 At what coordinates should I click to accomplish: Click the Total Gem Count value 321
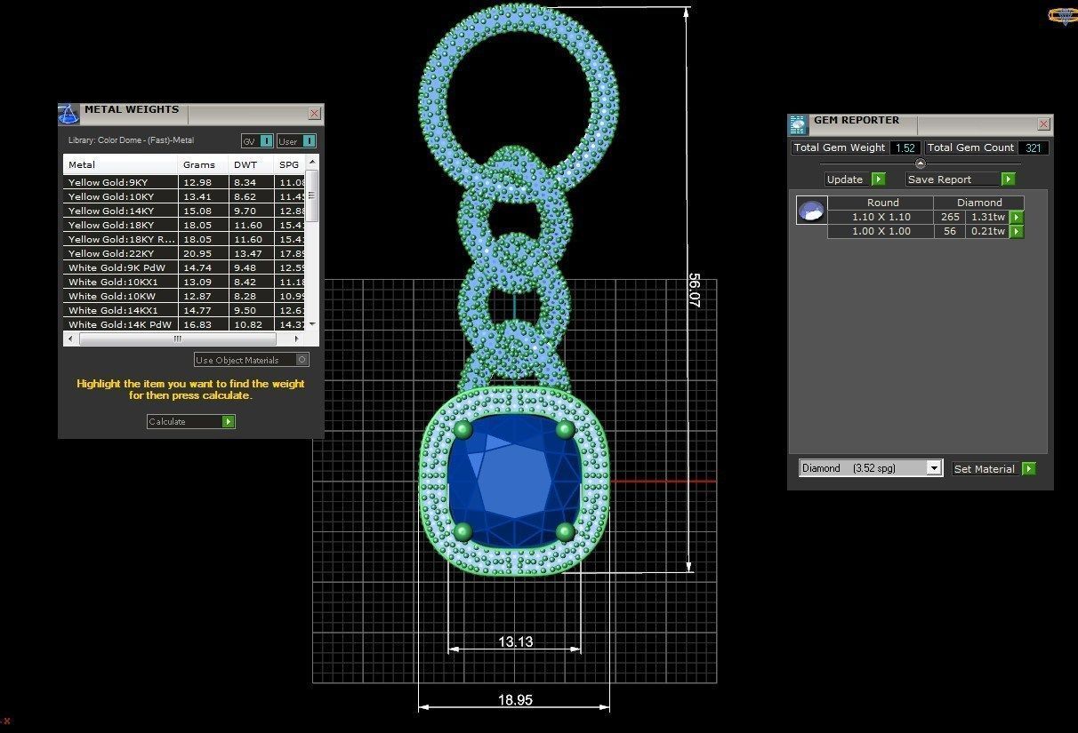click(x=1034, y=147)
